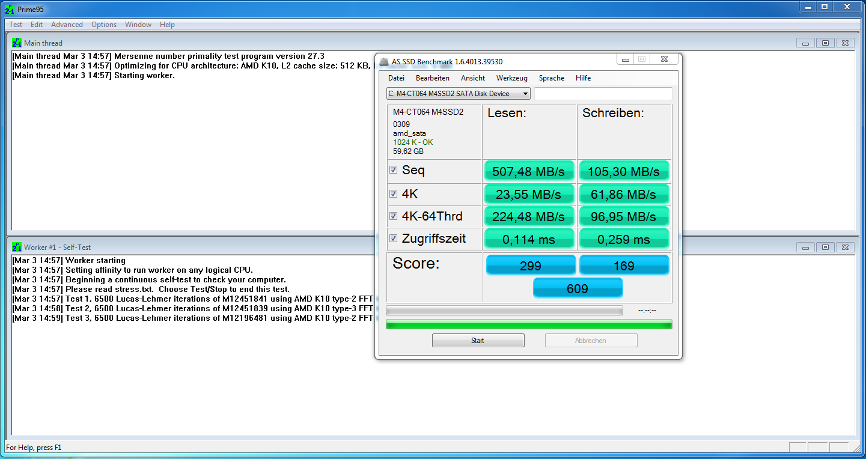Click the Seq write result 105,30 MB/s
Image resolution: width=866 pixels, height=459 pixels.
[624, 171]
